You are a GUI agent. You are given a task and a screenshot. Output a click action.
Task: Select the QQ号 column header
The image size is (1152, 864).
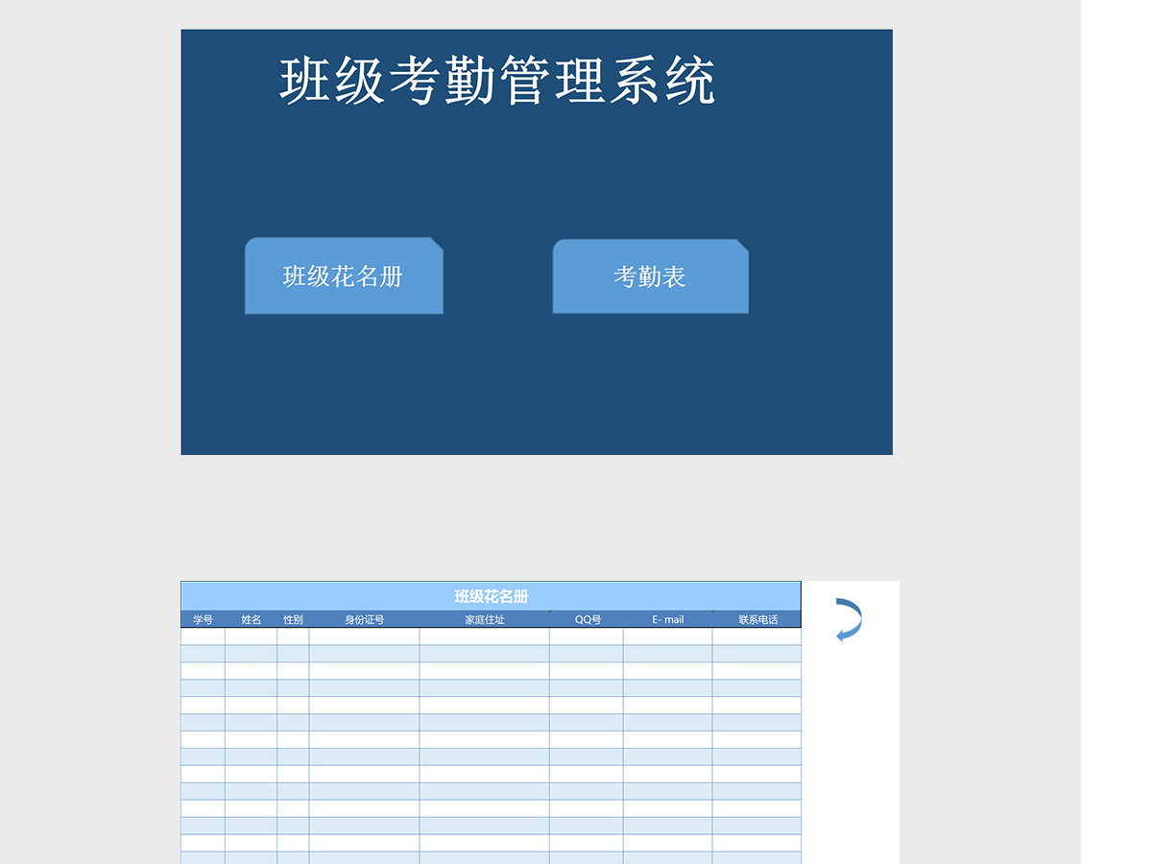[587, 619]
